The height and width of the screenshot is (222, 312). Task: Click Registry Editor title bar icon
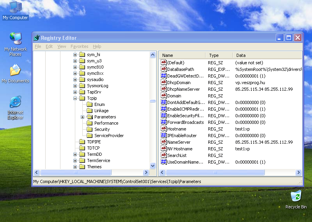(x=37, y=37)
